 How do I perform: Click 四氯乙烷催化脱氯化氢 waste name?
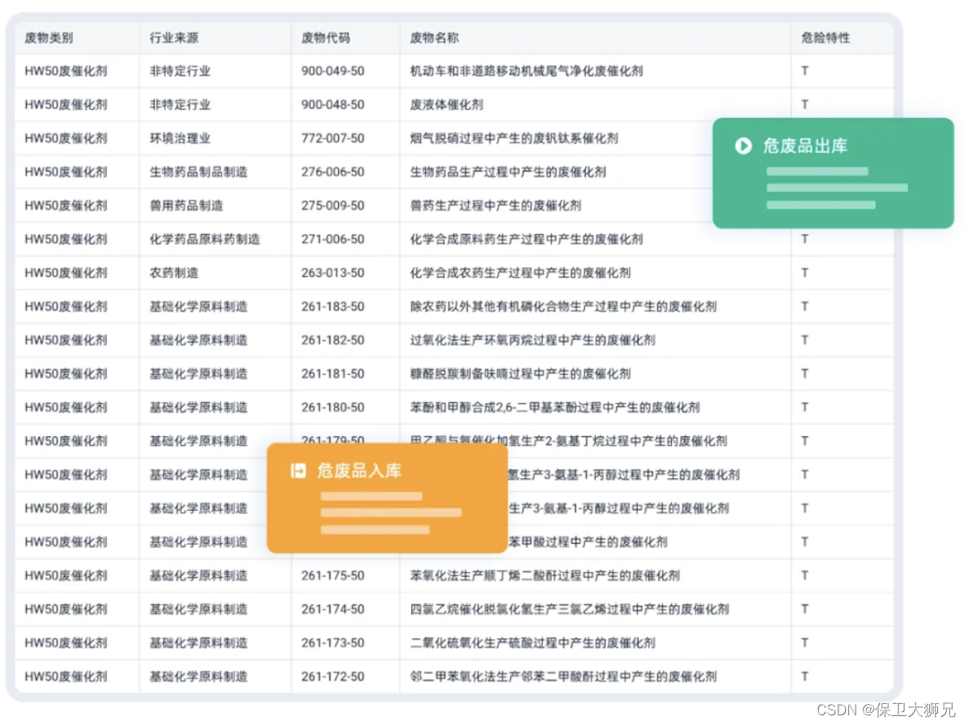point(570,609)
